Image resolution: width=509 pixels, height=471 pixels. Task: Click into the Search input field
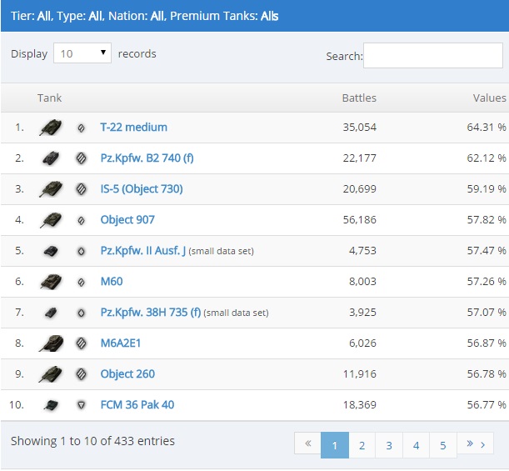click(432, 56)
